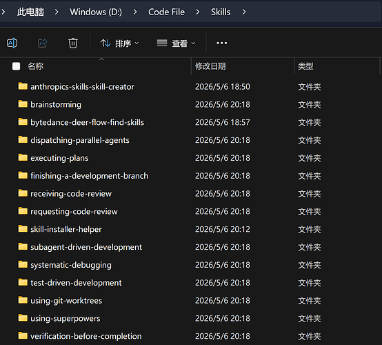Click Windows (D:) in the breadcrumb
Screen dimensions: 382x345
[96, 12]
